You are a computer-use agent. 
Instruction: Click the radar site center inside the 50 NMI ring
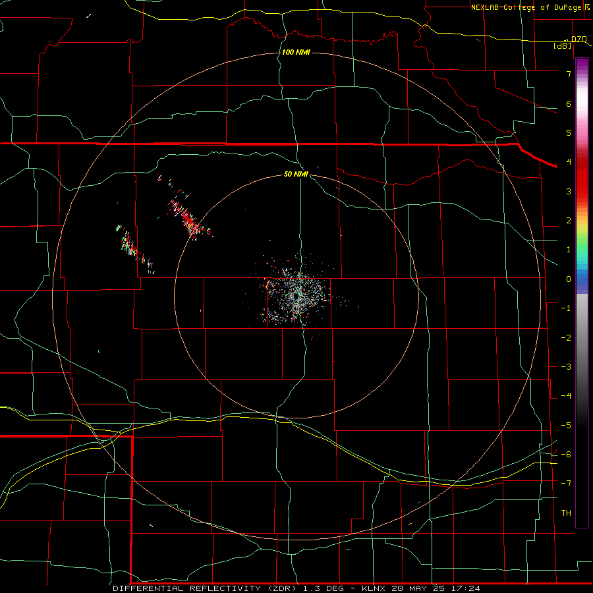pyautogui.click(x=296, y=296)
